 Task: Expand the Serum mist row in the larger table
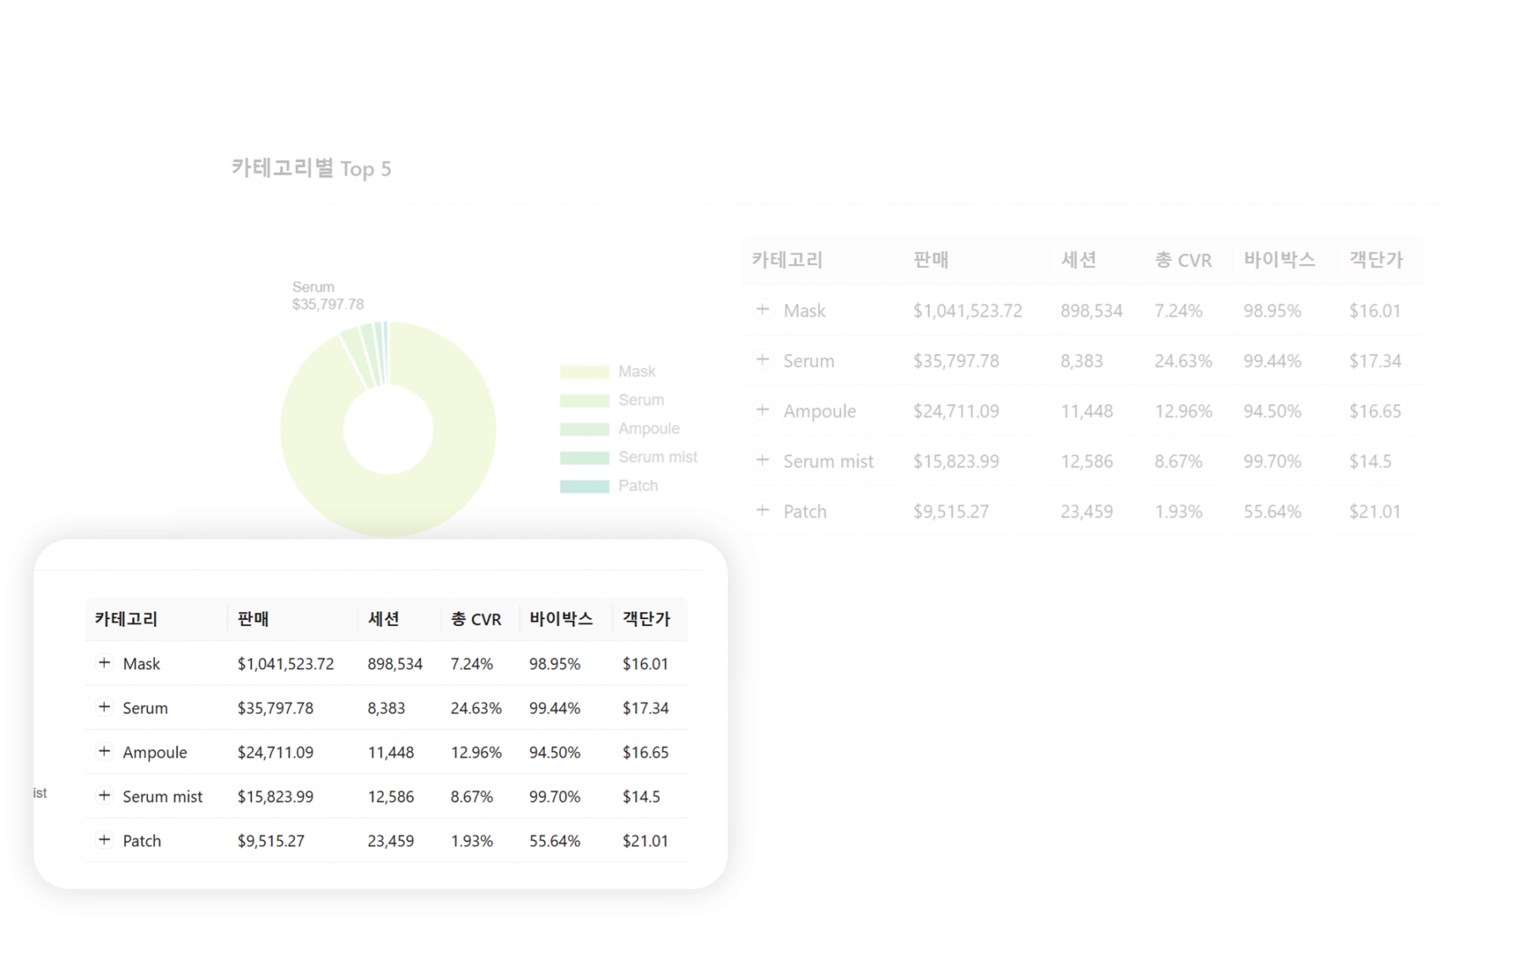pyautogui.click(x=762, y=460)
